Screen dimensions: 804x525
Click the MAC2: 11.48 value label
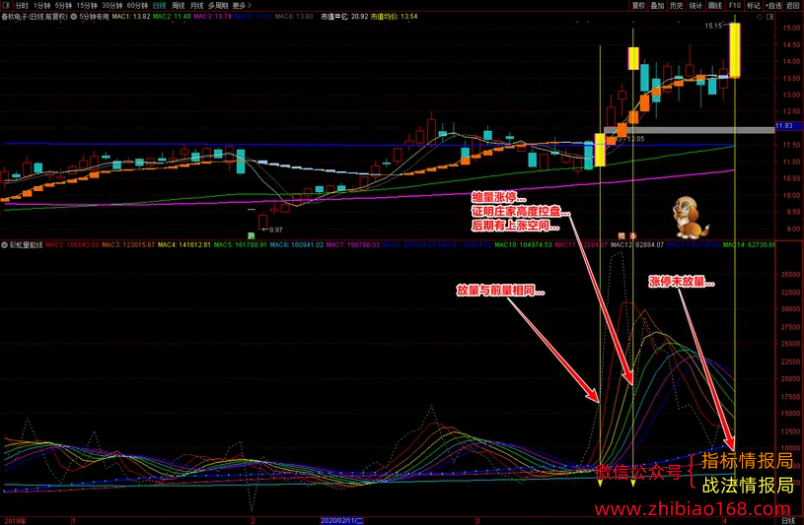coord(172,17)
